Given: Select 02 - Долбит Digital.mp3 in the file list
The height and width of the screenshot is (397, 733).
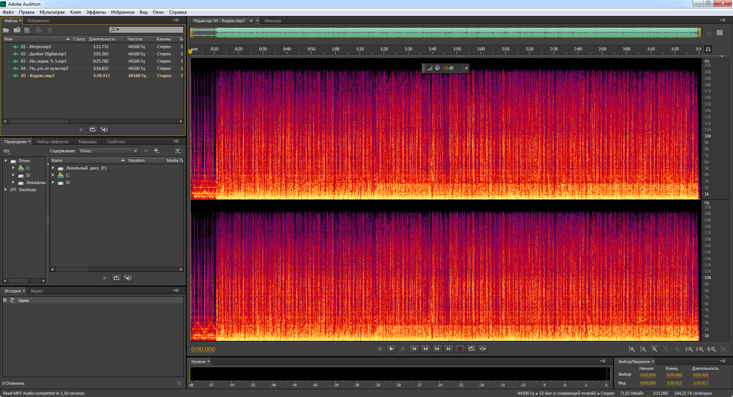Looking at the screenshot, I should (x=43, y=54).
